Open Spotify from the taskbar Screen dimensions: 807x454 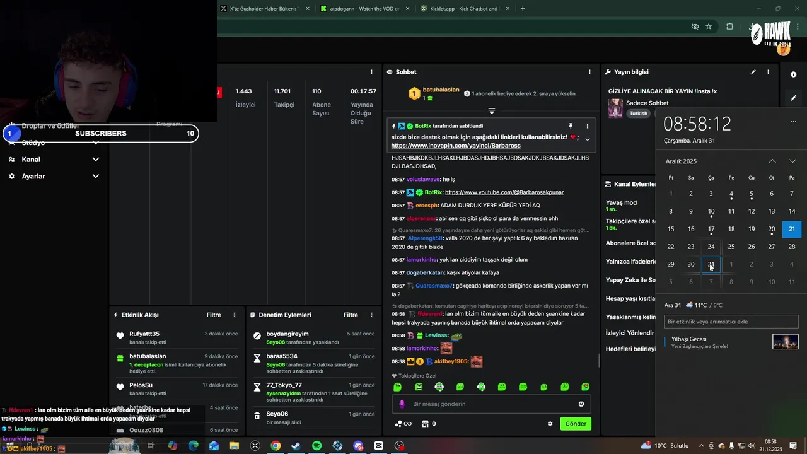[x=316, y=446]
